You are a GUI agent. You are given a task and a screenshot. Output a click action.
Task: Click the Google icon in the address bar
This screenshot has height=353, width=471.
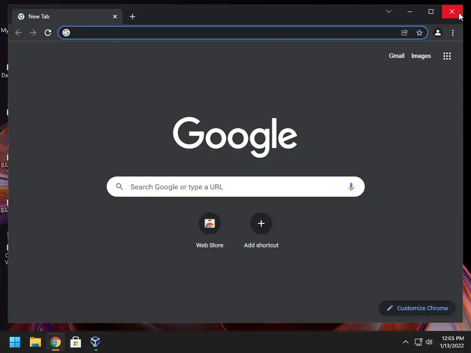[x=66, y=33]
